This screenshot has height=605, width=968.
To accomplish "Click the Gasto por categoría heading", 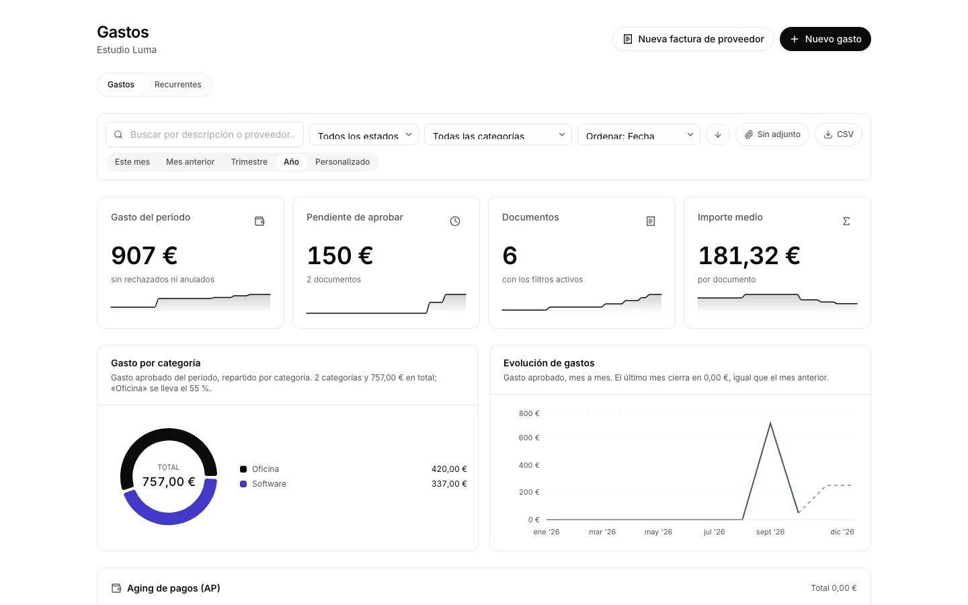I will coord(156,363).
